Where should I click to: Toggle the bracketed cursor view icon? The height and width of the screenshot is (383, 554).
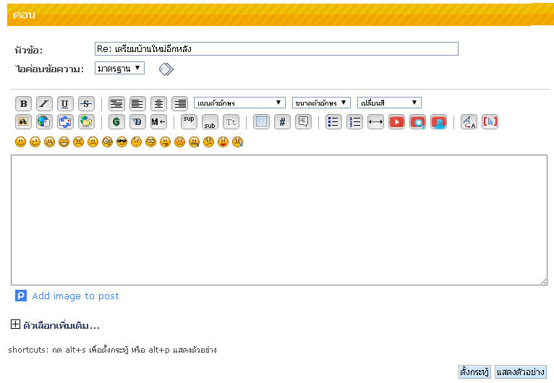tap(490, 122)
